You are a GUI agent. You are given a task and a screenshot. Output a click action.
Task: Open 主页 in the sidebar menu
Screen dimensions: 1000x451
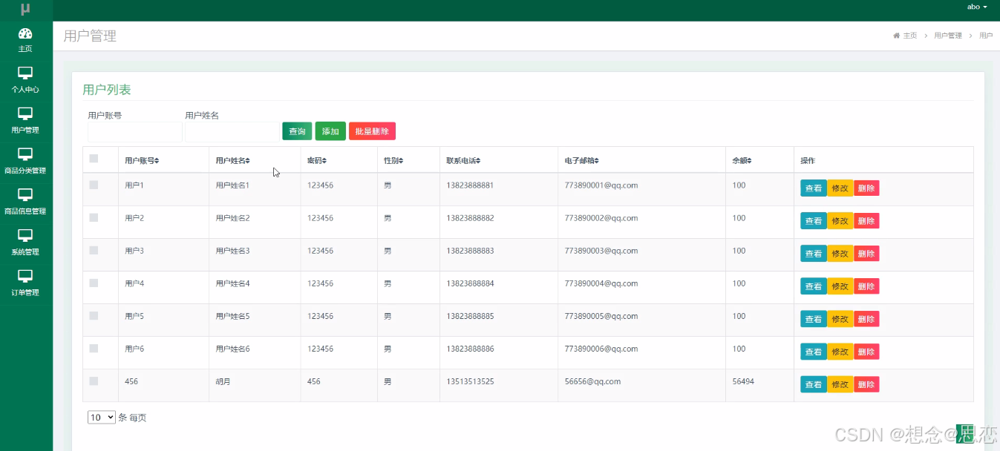(x=26, y=41)
